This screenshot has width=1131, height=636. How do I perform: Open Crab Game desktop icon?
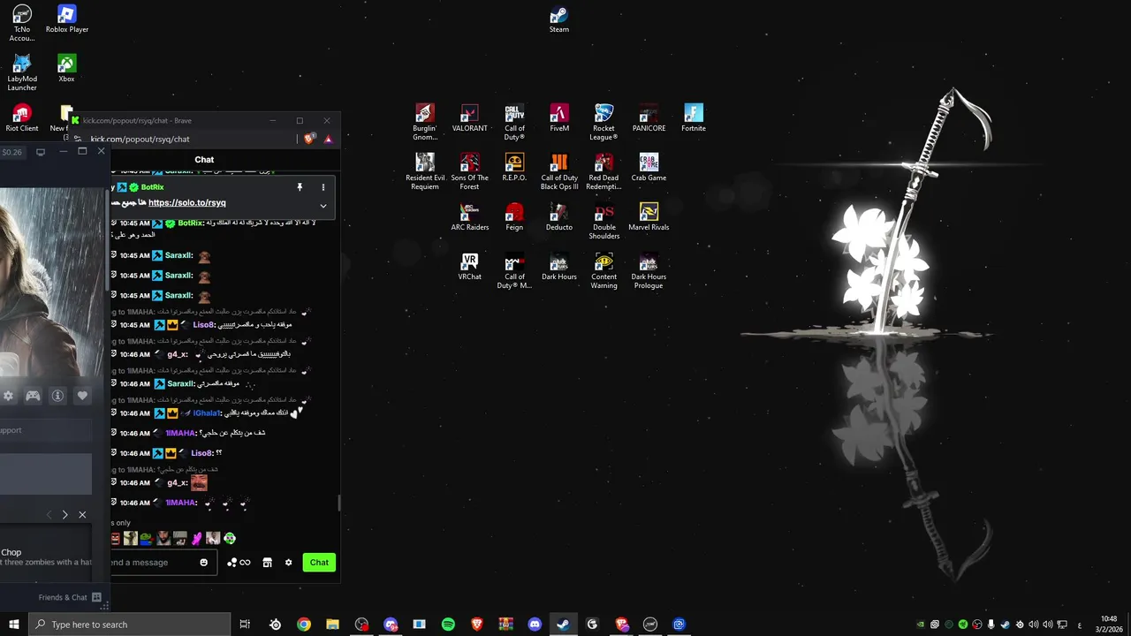[649, 168]
